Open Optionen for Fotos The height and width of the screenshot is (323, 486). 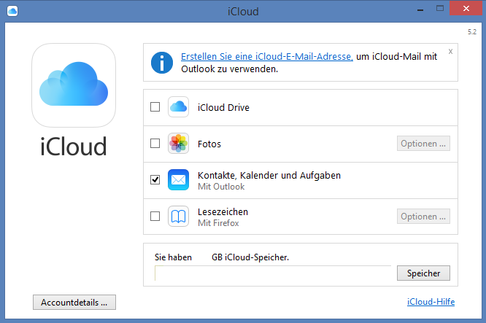[423, 144]
